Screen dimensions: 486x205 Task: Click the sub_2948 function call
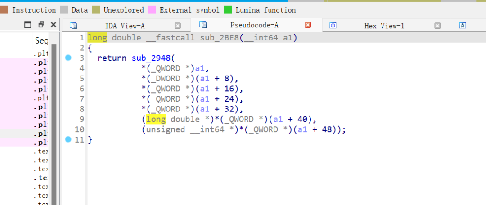click(151, 58)
